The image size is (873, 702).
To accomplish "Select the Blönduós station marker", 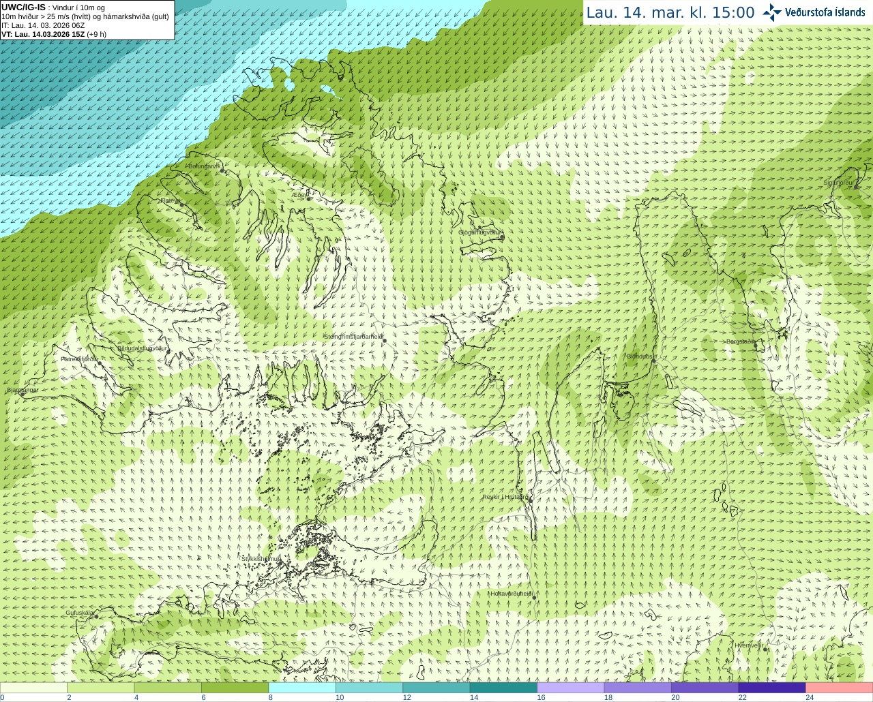I will point(654,361).
